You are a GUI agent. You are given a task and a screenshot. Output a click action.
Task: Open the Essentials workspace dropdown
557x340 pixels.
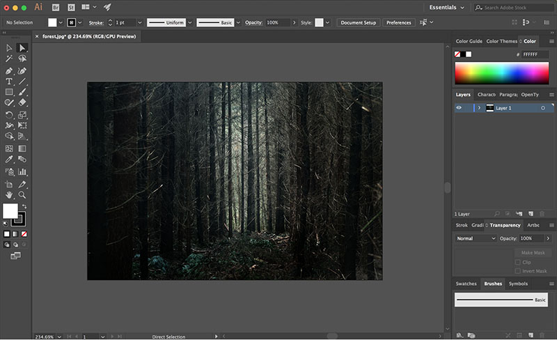[446, 8]
